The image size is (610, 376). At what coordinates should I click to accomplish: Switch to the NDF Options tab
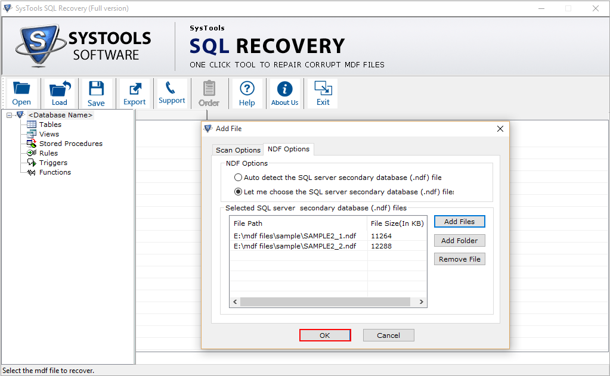click(x=289, y=149)
